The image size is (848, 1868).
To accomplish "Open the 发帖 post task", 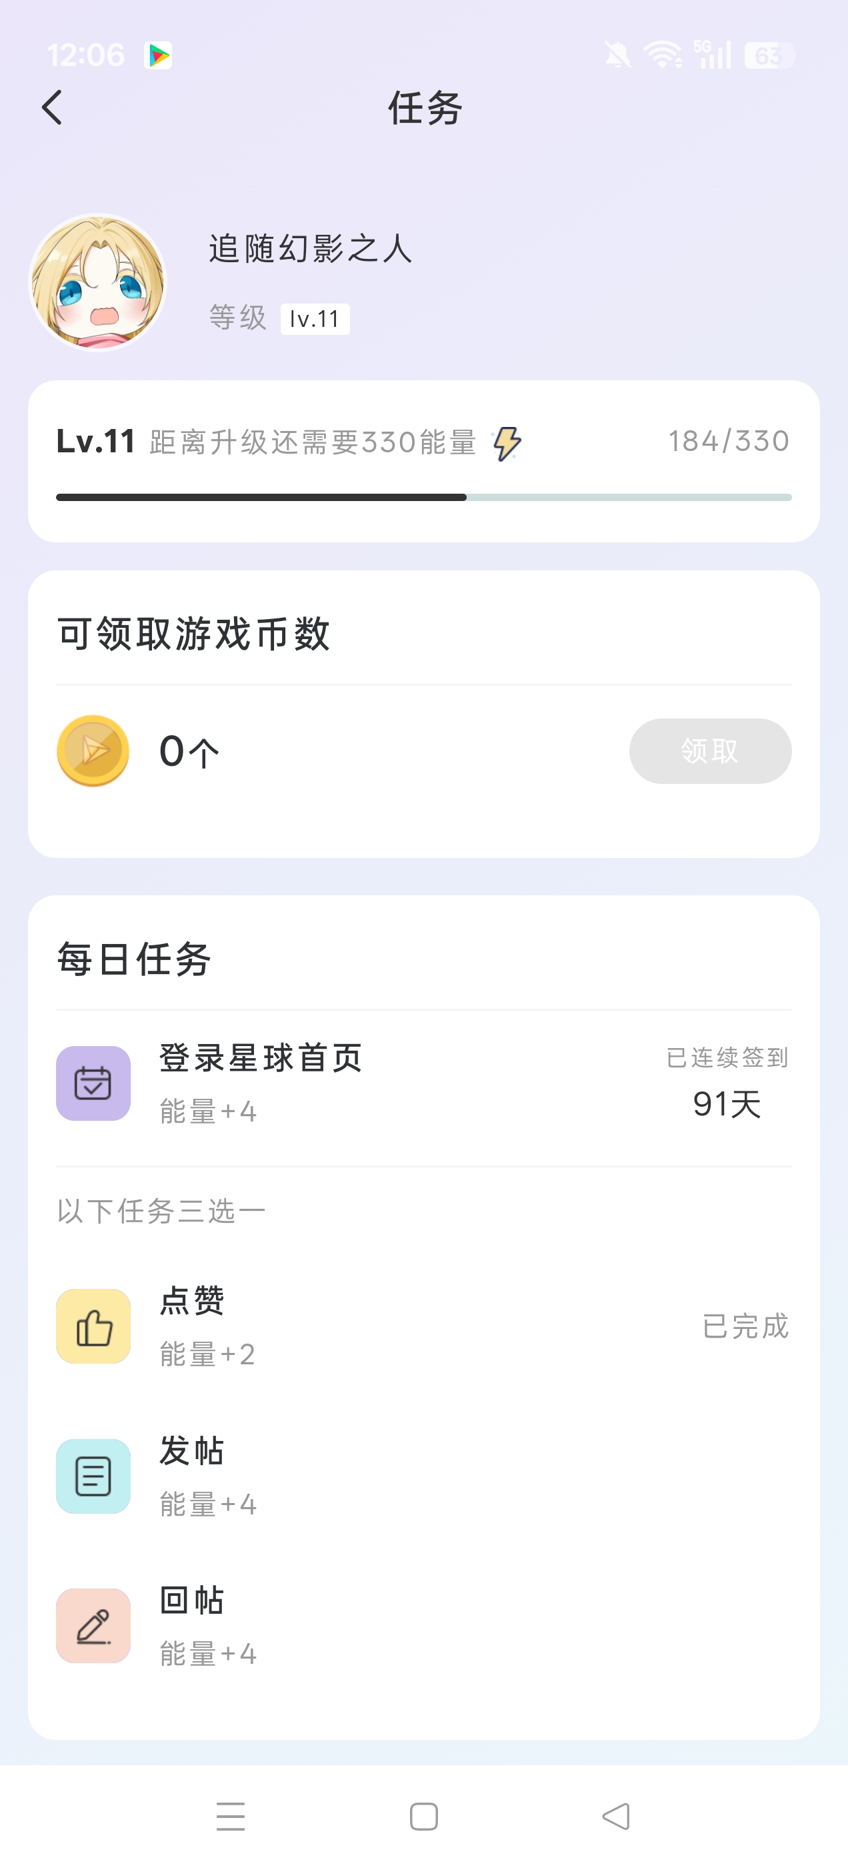I will 192,1451.
